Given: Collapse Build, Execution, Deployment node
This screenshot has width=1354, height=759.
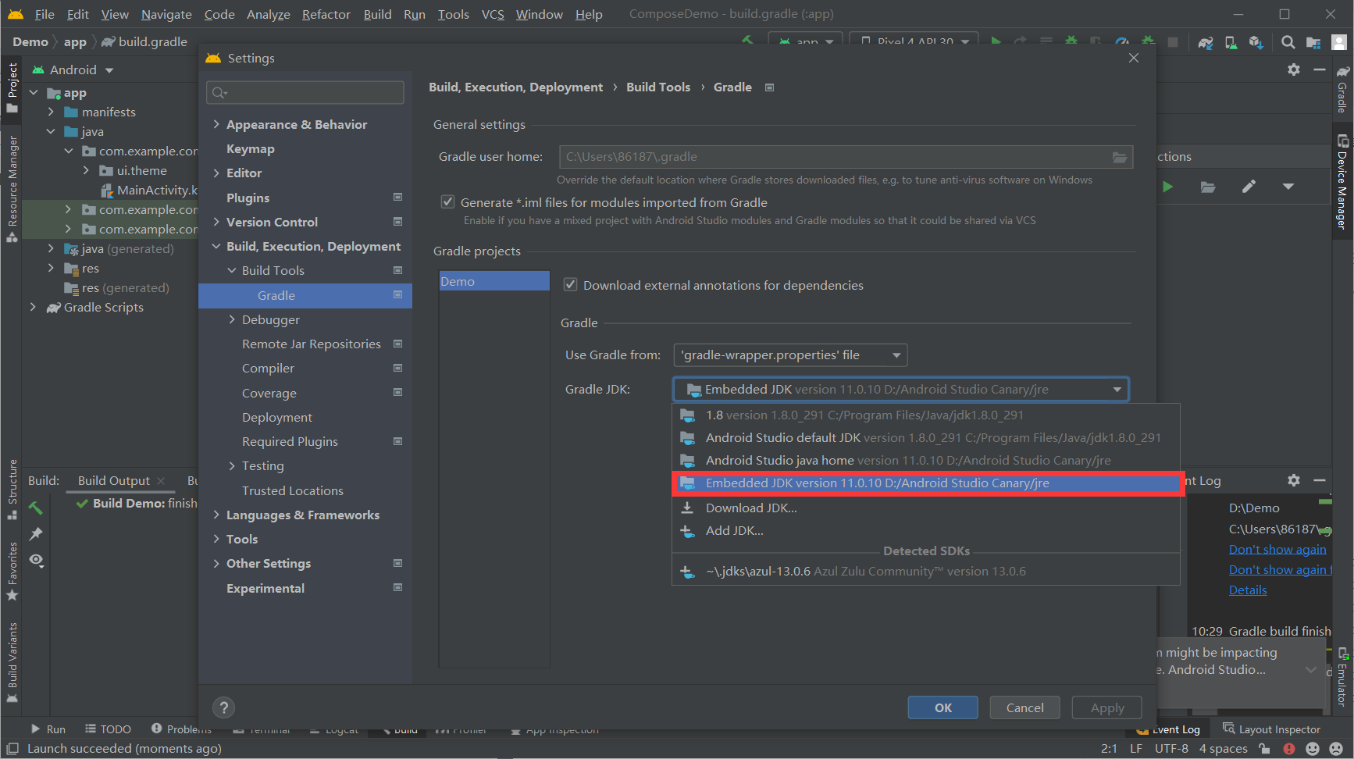Looking at the screenshot, I should (216, 246).
